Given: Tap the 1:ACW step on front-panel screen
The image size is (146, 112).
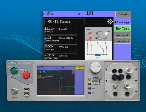Looking at the screenshot, I should [46, 77].
